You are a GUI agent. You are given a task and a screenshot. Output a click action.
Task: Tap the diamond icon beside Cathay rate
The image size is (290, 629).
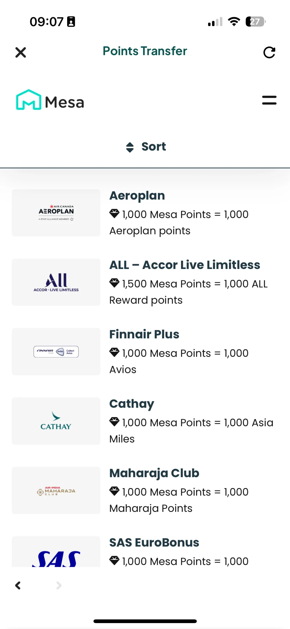(114, 422)
